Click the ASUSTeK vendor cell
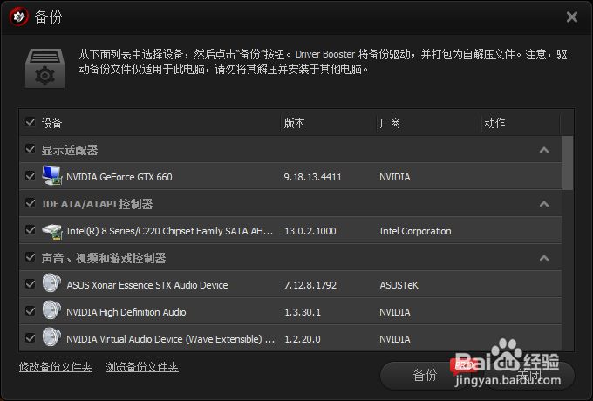593x401 pixels. [399, 285]
